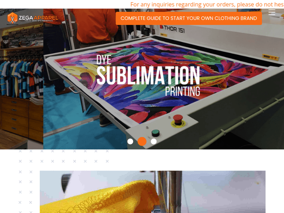Click the clothing store slide at left edge
Viewport: 284px width, 213px height.
pyautogui.click(x=22, y=79)
